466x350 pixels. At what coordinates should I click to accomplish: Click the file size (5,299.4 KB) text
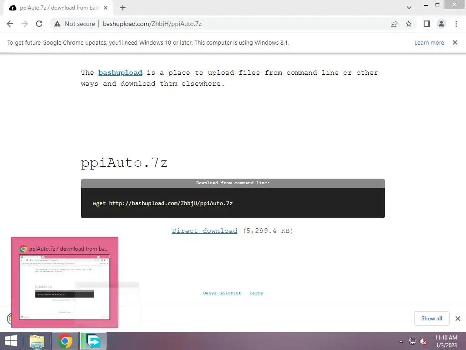[x=268, y=231]
